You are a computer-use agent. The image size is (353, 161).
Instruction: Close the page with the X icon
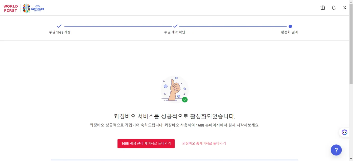point(345,8)
